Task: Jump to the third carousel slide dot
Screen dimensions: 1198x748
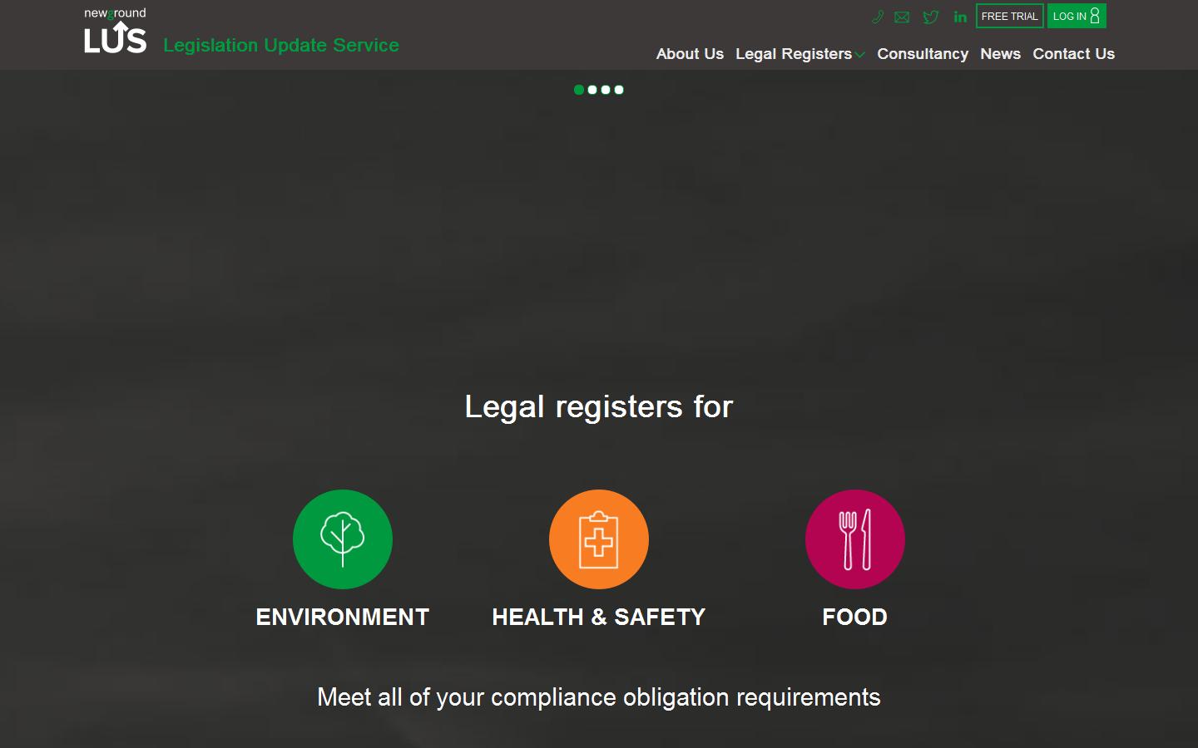Action: pyautogui.click(x=606, y=90)
